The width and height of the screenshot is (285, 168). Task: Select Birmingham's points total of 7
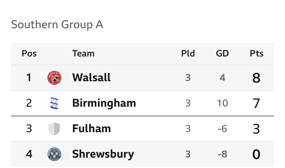point(256,104)
